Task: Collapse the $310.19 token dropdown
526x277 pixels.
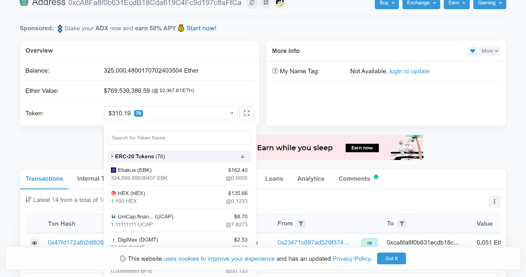Action: point(171,113)
